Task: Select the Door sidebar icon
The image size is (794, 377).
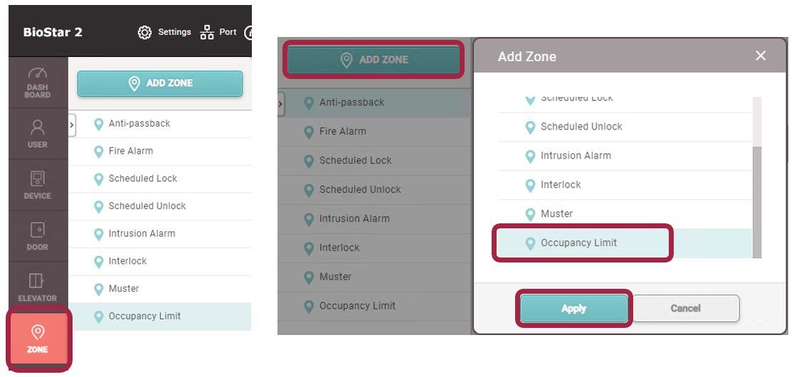Action: pos(38,235)
